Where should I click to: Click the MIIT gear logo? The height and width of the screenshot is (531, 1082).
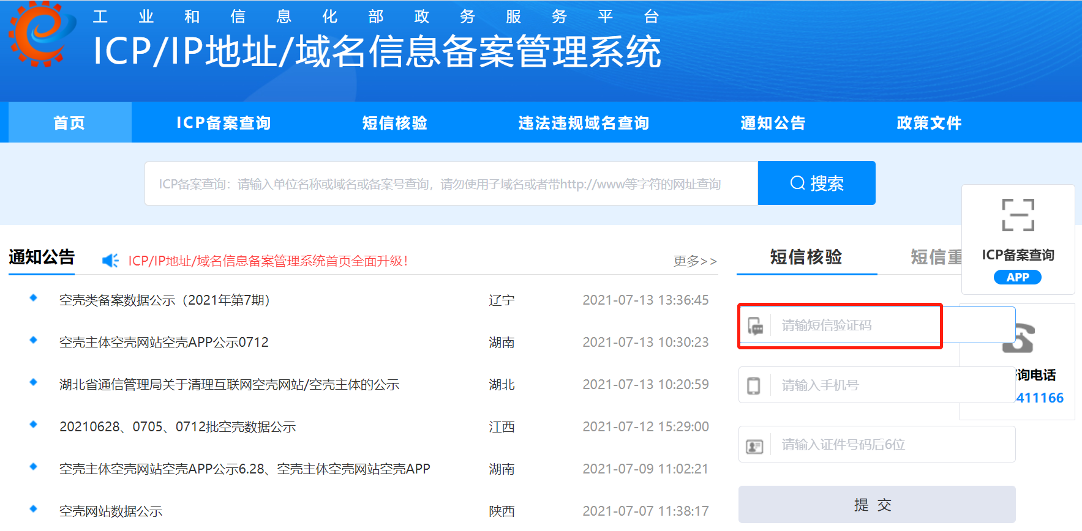pyautogui.click(x=40, y=34)
